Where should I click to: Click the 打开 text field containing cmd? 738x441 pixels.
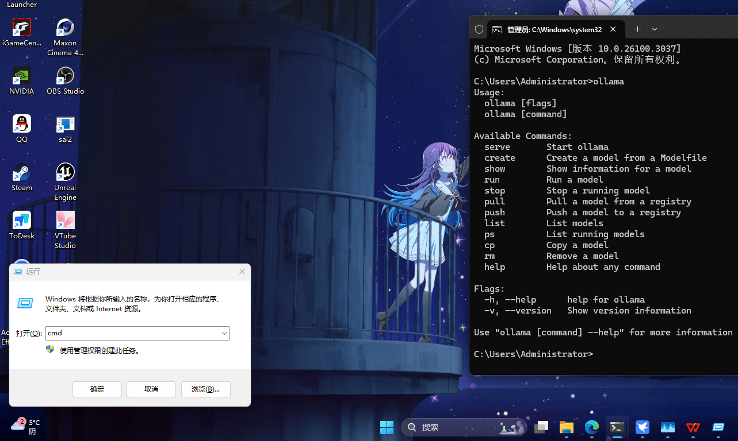pos(132,333)
